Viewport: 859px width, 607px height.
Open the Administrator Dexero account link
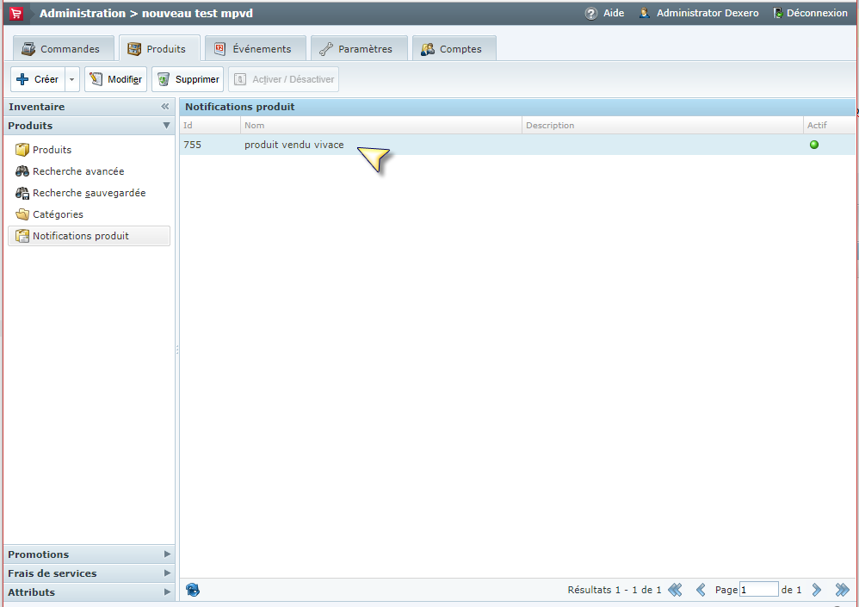[708, 13]
